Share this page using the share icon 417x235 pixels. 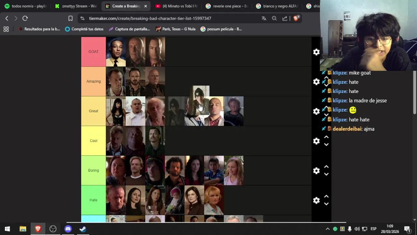pos(285,18)
